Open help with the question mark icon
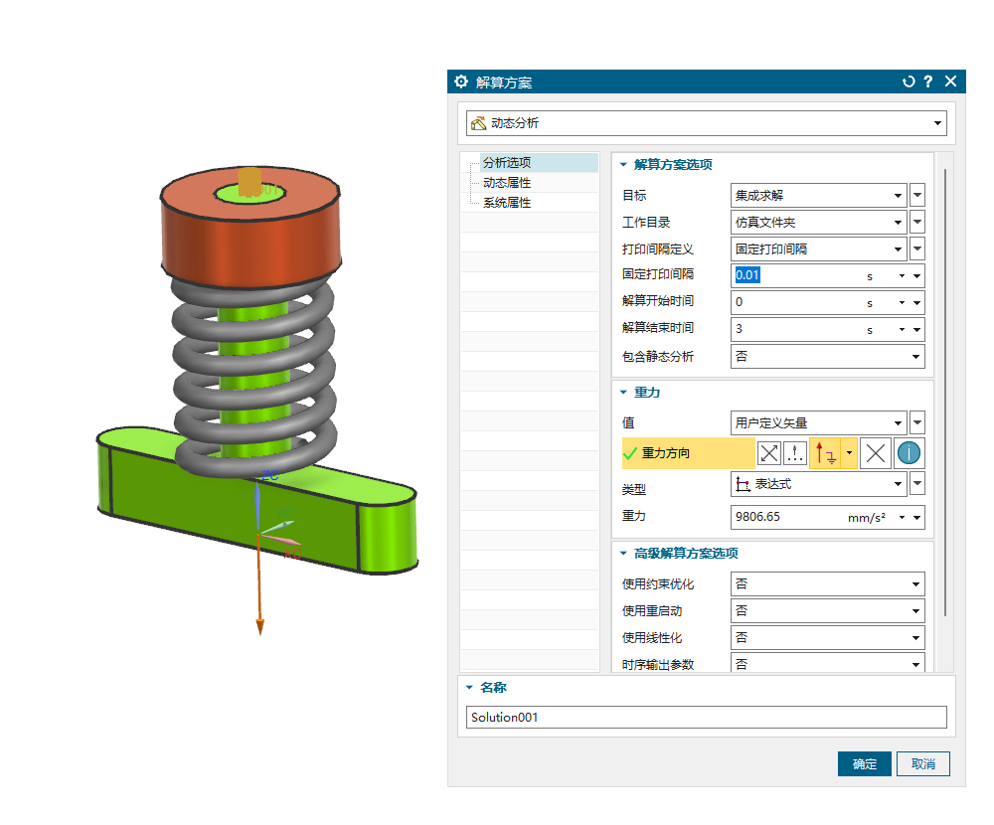Image resolution: width=994 pixels, height=825 pixels. [x=927, y=82]
